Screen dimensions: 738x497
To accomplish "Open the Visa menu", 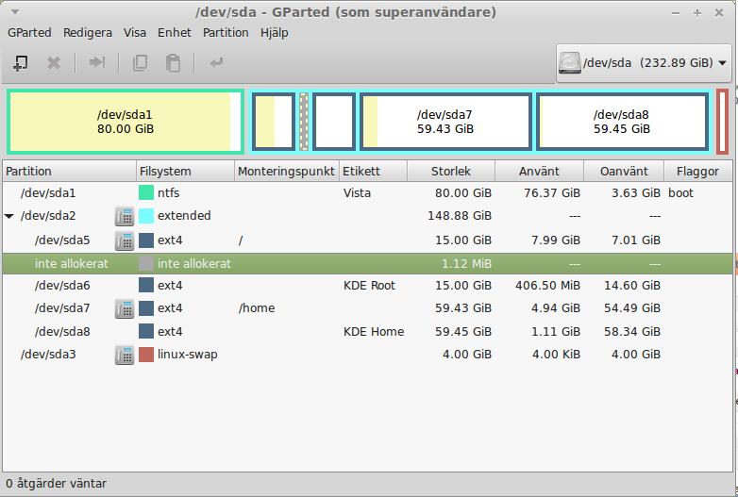I will pos(135,32).
